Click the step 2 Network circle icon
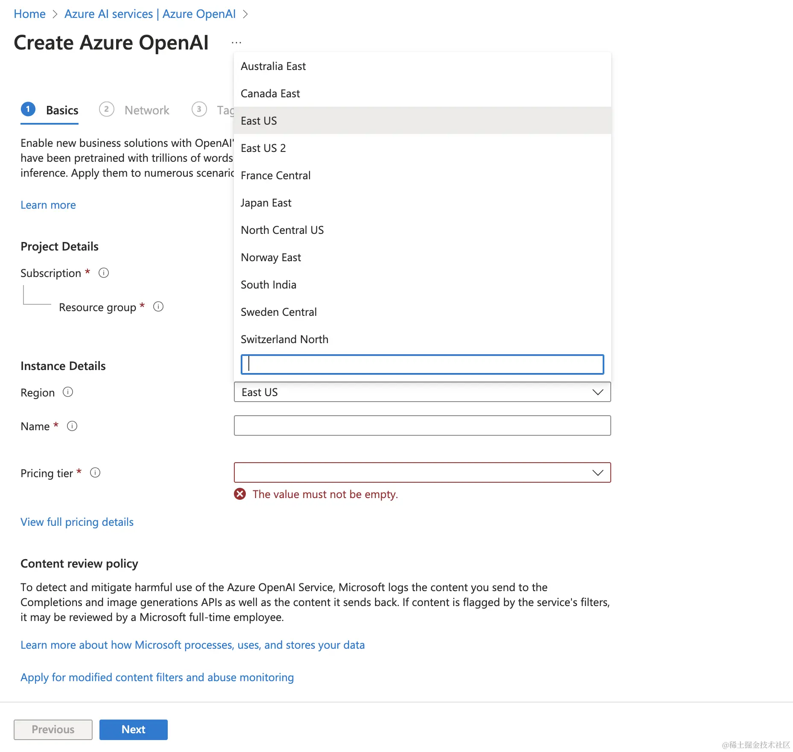 pyautogui.click(x=107, y=109)
